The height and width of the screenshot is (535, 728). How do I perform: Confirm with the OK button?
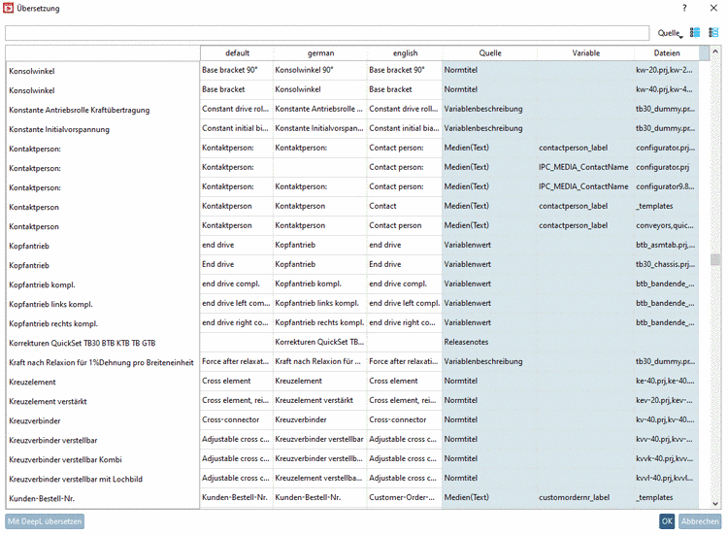667,521
